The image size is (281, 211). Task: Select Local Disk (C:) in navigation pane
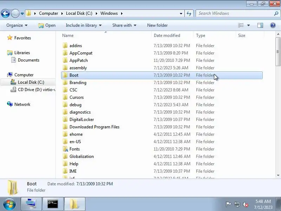(x=31, y=82)
